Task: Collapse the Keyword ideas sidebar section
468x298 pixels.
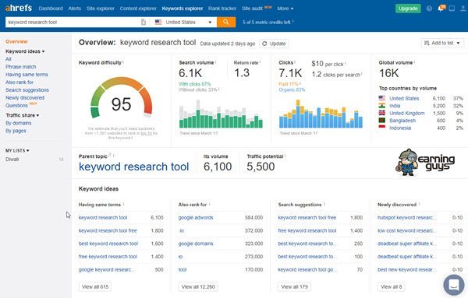Action: tap(25, 51)
